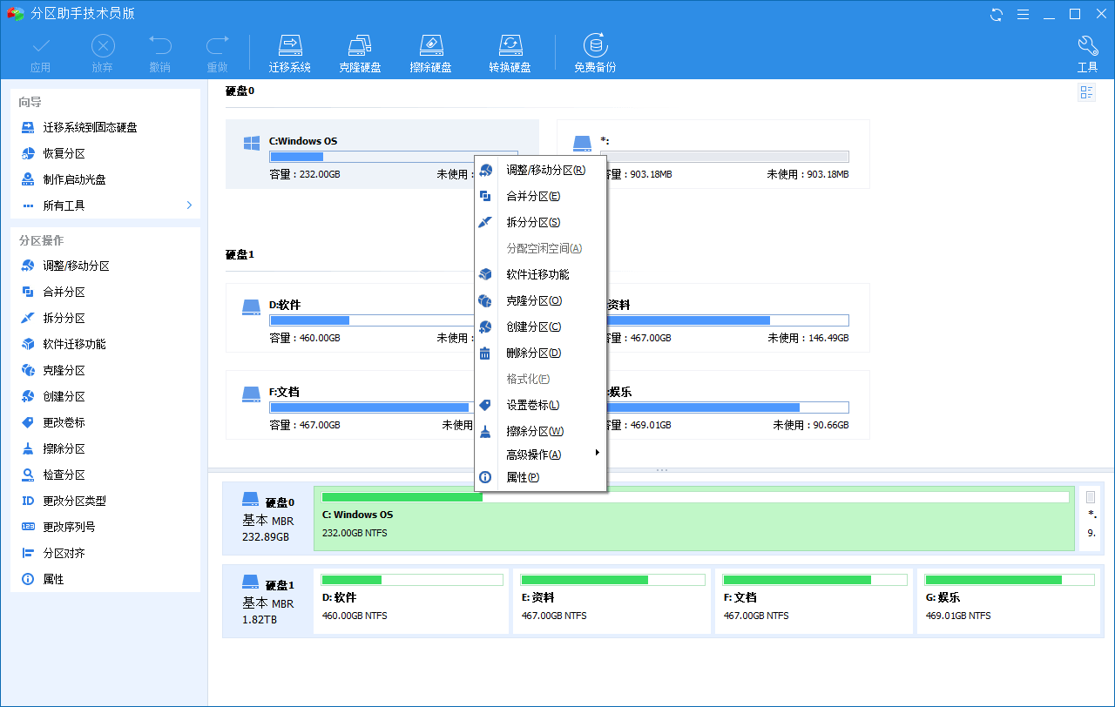
Task: Select 擦除分区(W) in context menu
Action: click(x=540, y=431)
